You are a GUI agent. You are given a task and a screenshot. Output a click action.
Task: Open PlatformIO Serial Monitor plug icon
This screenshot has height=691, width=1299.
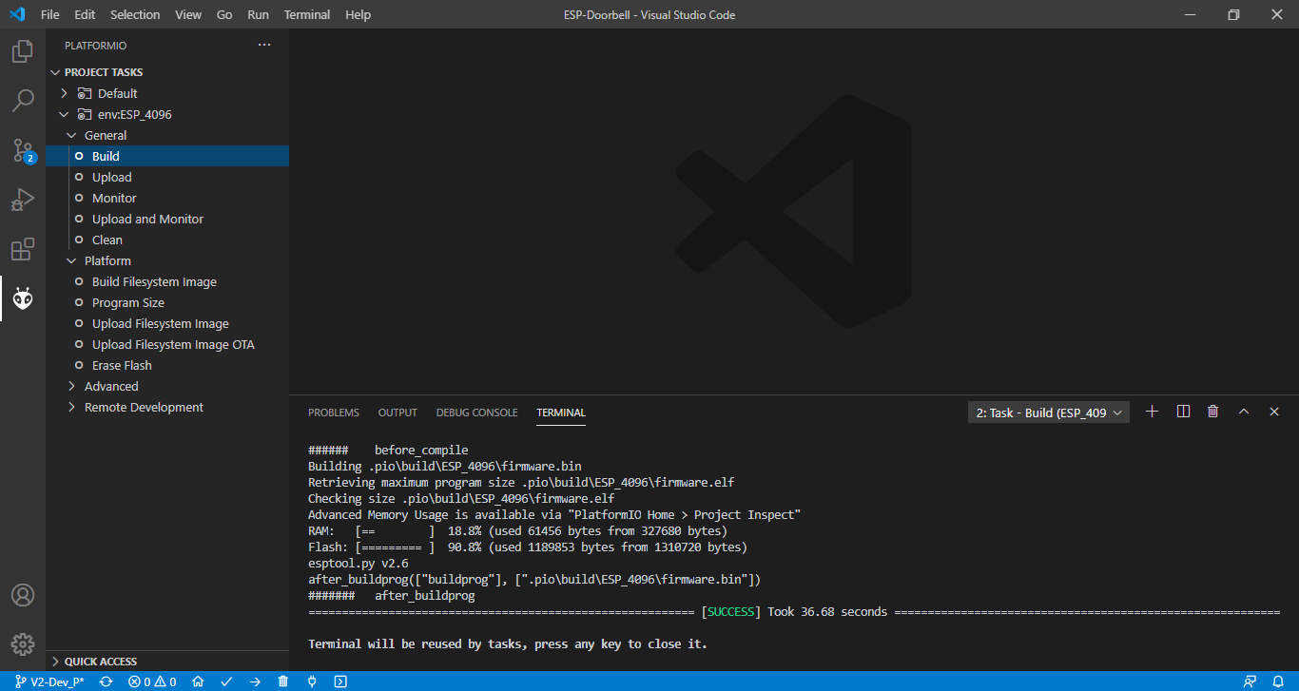coord(312,681)
